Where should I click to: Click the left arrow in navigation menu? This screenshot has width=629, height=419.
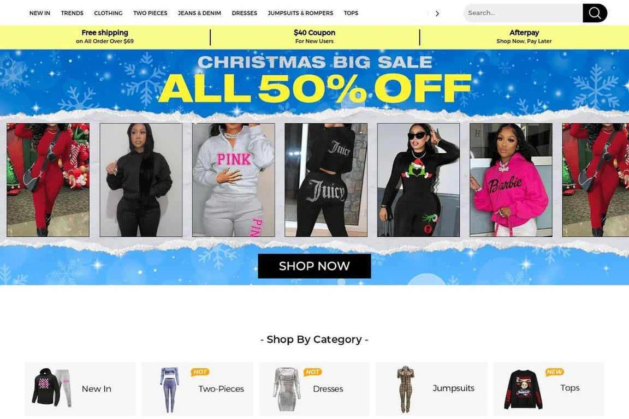[x=428, y=13]
